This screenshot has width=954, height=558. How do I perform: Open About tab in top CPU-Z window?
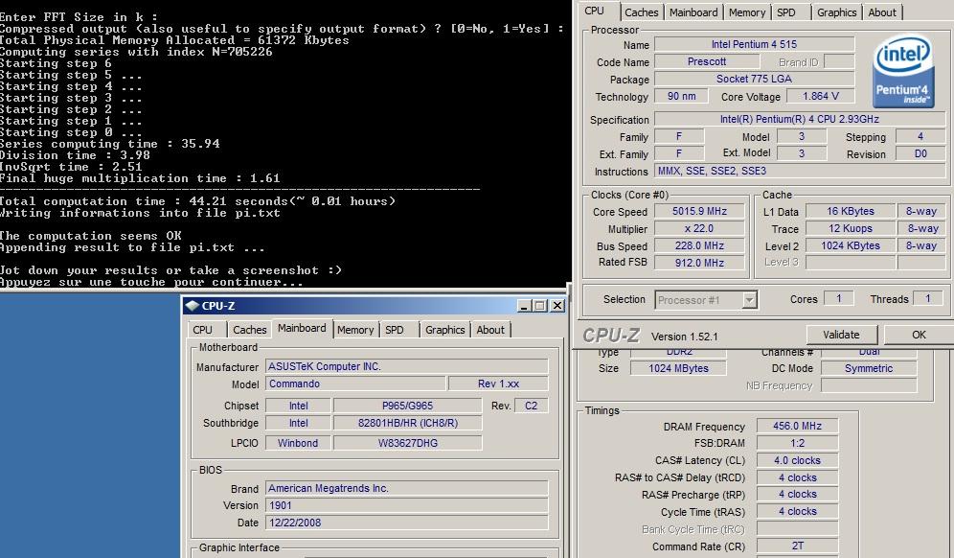(x=882, y=12)
